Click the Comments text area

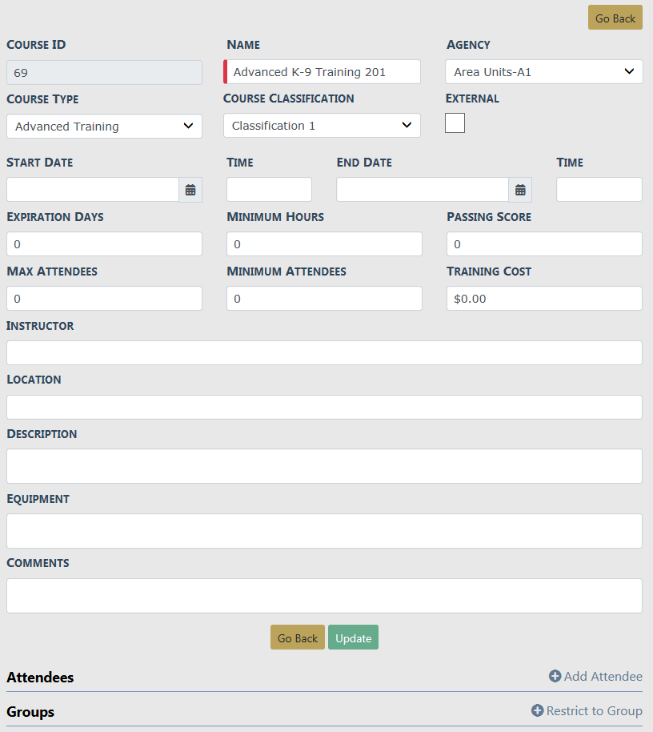[324, 596]
